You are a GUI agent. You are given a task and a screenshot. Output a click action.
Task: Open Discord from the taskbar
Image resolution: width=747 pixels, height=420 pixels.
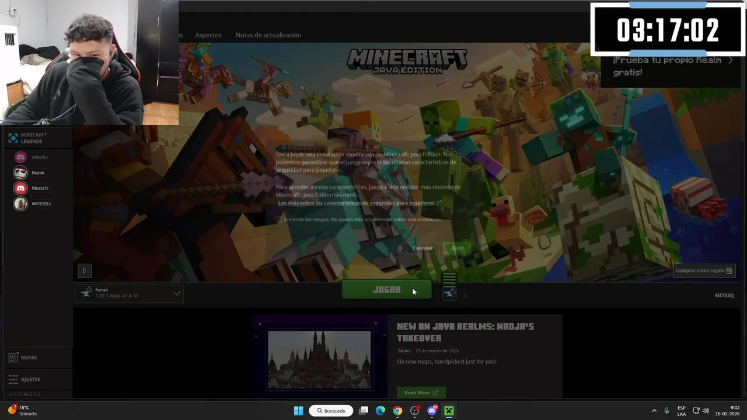pos(432,411)
